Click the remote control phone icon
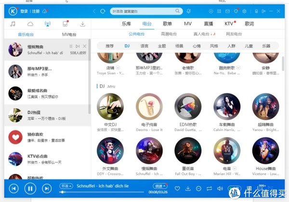This screenshot has height=202, width=289. 256,11
